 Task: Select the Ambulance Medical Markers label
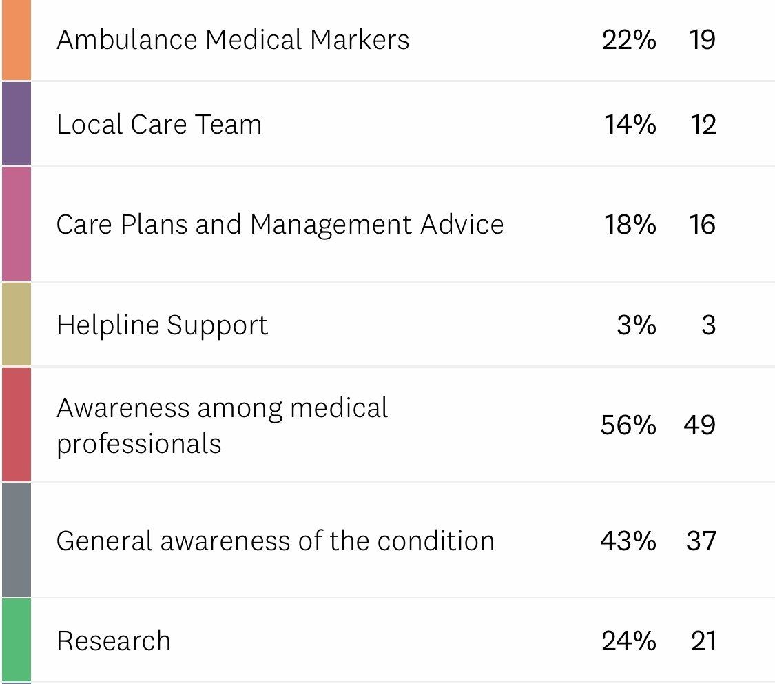(x=233, y=40)
